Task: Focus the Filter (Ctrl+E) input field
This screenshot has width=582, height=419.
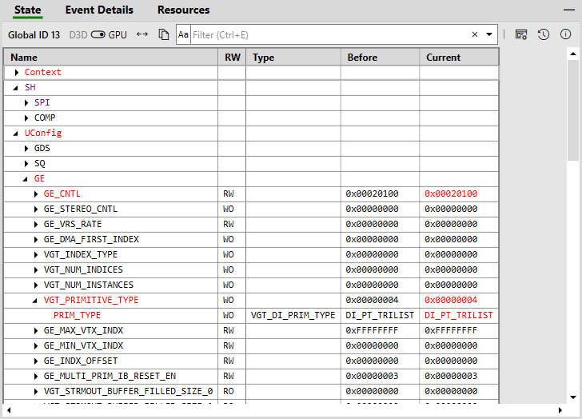Action: (x=329, y=34)
